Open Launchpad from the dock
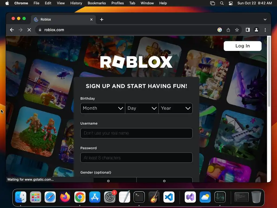Screen dimensions: 277x208 click(35, 197)
